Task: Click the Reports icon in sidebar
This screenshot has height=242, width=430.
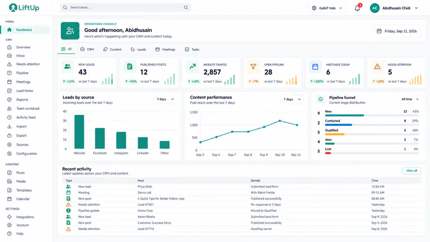Action: 9,99
